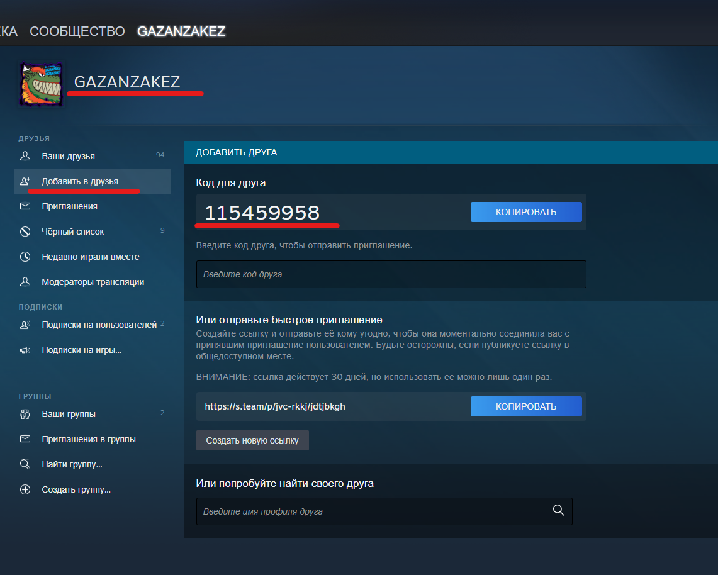The width and height of the screenshot is (718, 575).
Task: Select Найти группу
Action: pyautogui.click(x=93, y=465)
